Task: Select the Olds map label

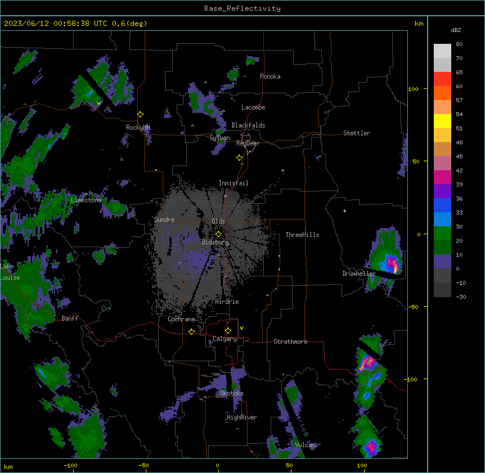Action: click(x=218, y=221)
